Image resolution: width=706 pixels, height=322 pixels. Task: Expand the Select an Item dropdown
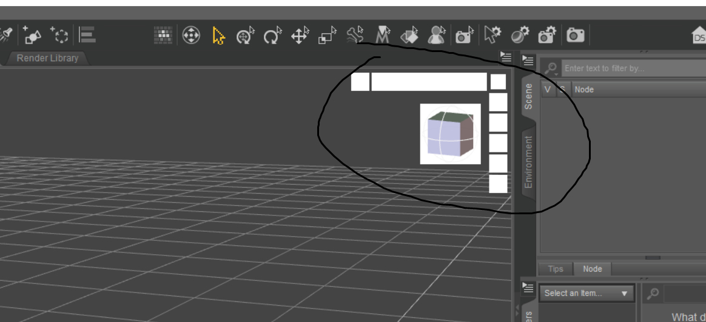coord(587,294)
